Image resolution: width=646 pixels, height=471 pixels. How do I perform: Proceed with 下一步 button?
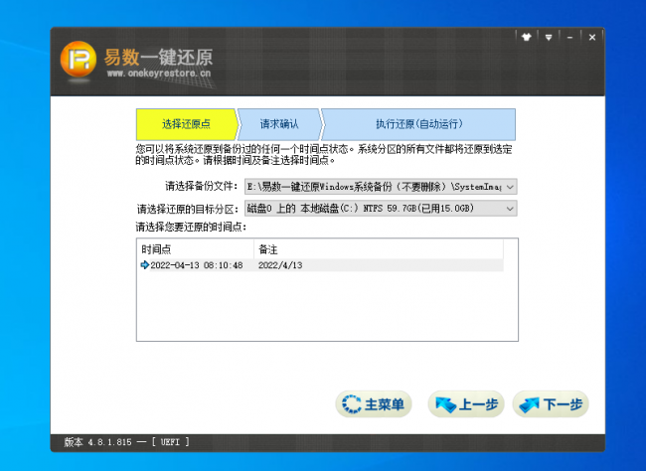(x=551, y=404)
